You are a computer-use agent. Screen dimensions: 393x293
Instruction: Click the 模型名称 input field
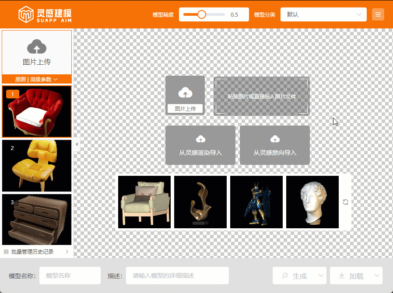tap(70, 276)
